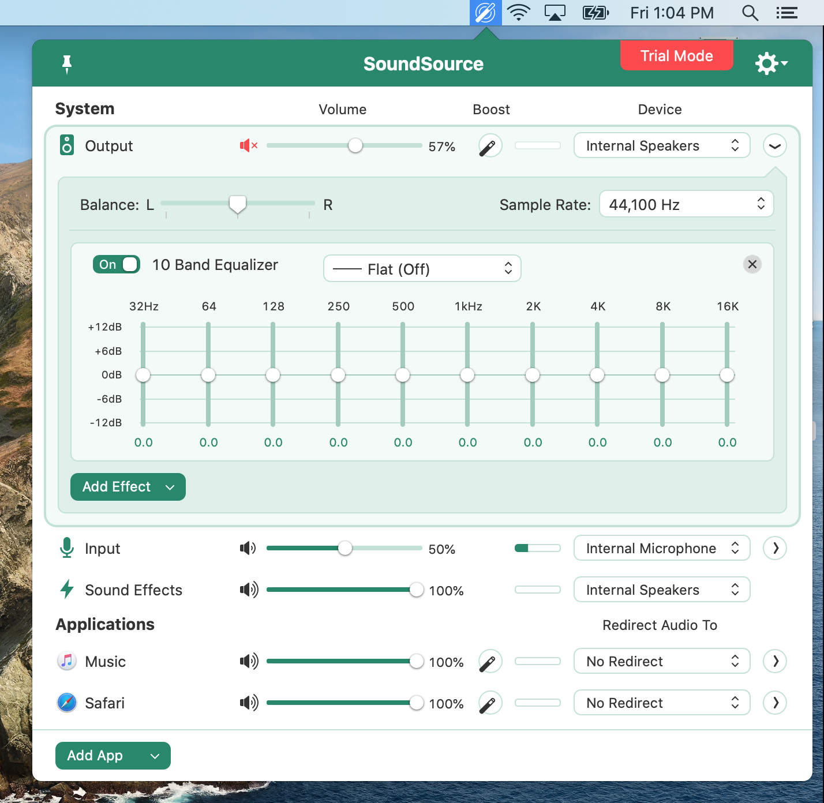
Task: Click the 16K equalizer band knob
Action: [727, 375]
